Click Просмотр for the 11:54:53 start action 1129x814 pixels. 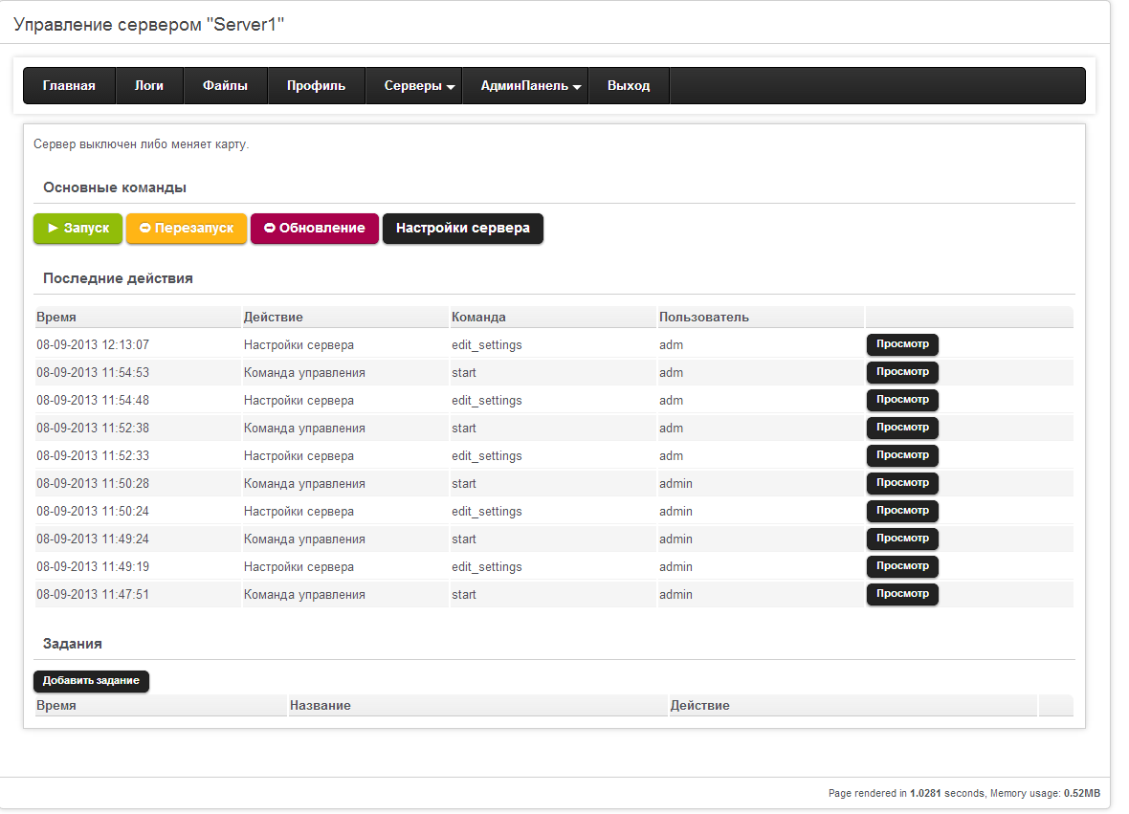click(901, 372)
